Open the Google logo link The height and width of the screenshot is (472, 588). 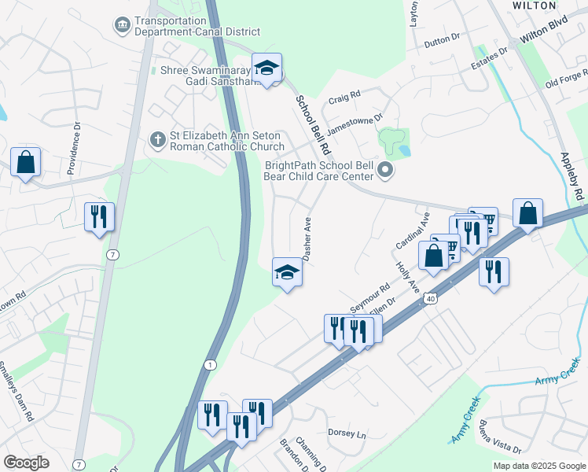tap(27, 463)
